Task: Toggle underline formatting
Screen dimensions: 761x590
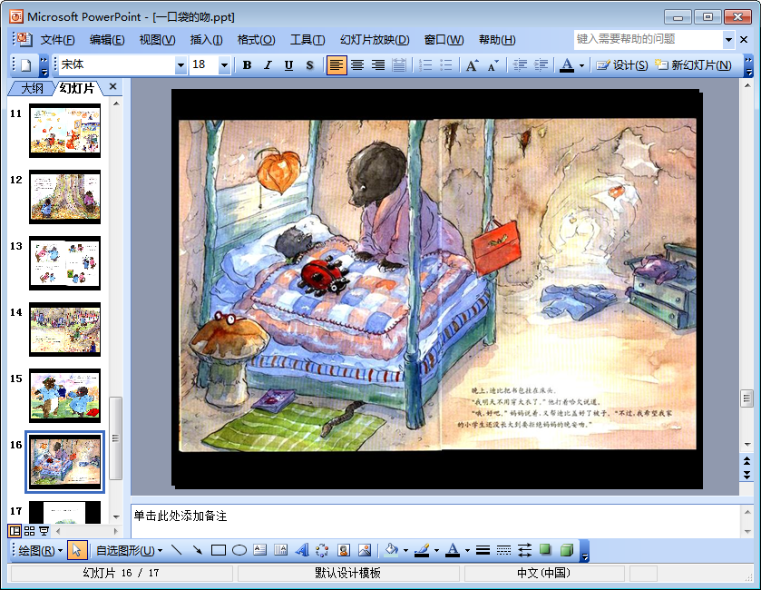Action: pyautogui.click(x=288, y=65)
